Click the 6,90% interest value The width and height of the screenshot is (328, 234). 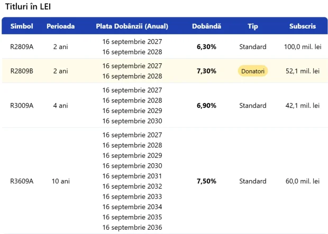(x=206, y=106)
